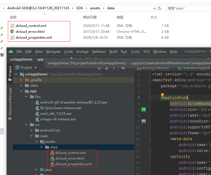Viewport: 211px width, 175px height.
Task: Select dcloud_error.html in Explorer file list
Action: point(30,32)
